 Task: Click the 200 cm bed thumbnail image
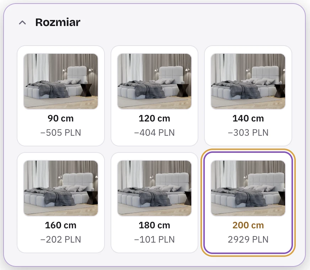(248, 188)
